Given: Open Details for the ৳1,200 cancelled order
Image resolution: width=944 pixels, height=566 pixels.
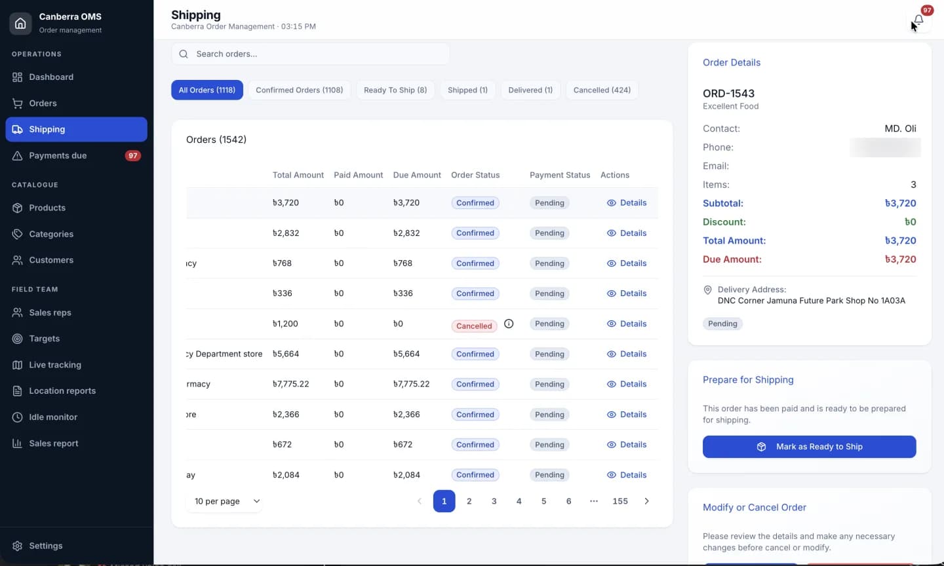Looking at the screenshot, I should [627, 324].
